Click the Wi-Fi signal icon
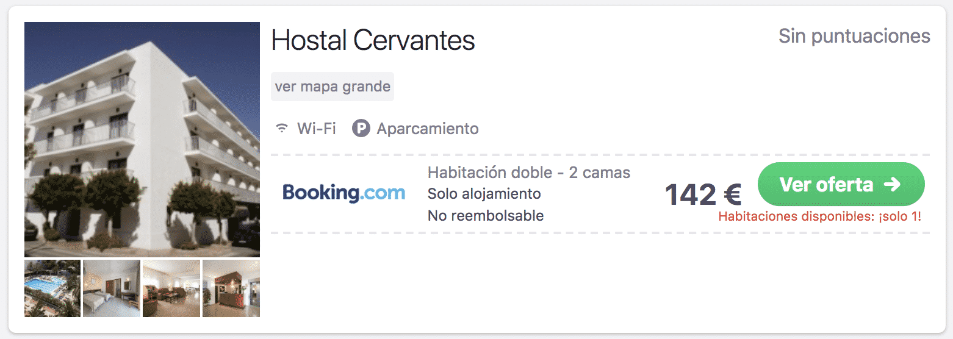This screenshot has width=953, height=339. [x=282, y=129]
